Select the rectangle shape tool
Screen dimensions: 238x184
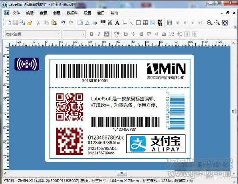(x=138, y=23)
